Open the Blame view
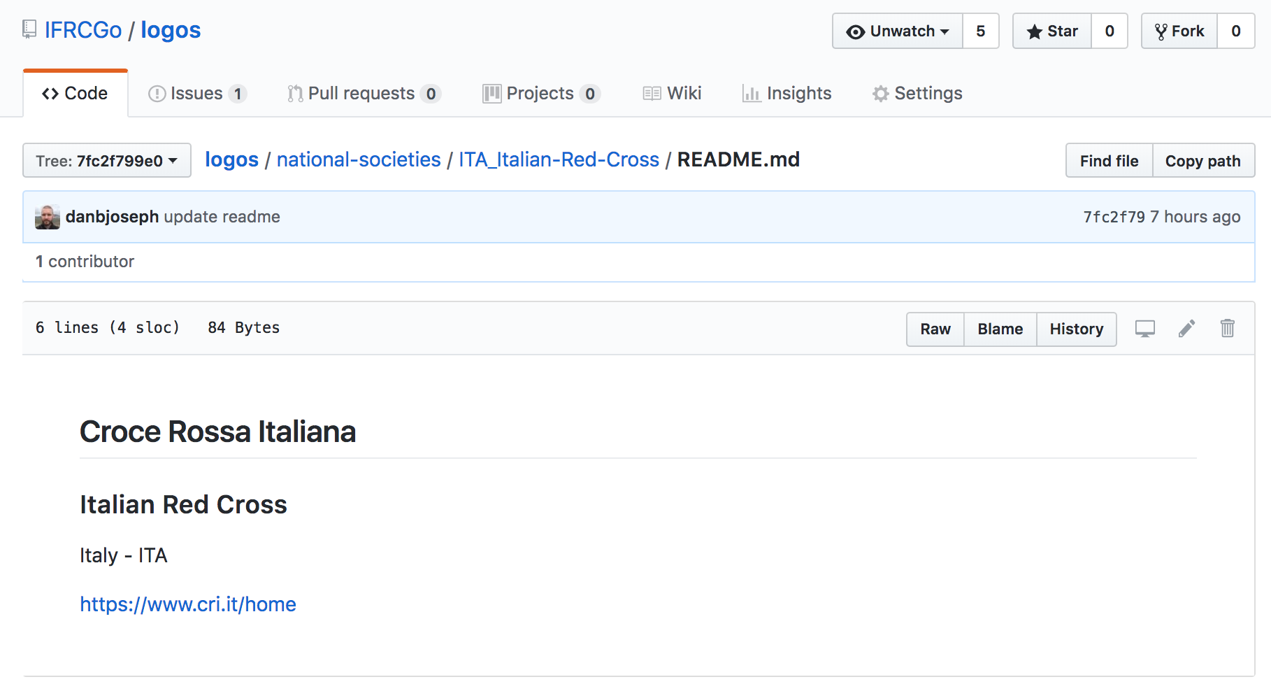Viewport: 1271px width, 691px height. pos(1000,329)
